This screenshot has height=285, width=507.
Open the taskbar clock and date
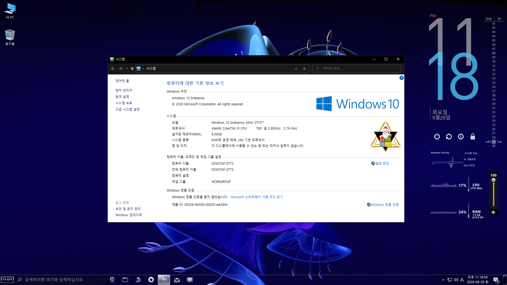(477, 280)
